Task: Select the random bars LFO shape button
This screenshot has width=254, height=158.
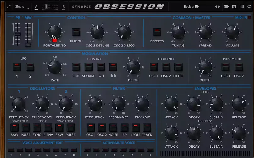Action: click(113, 67)
